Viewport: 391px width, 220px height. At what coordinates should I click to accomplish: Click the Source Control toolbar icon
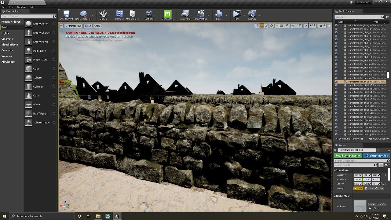point(83,14)
